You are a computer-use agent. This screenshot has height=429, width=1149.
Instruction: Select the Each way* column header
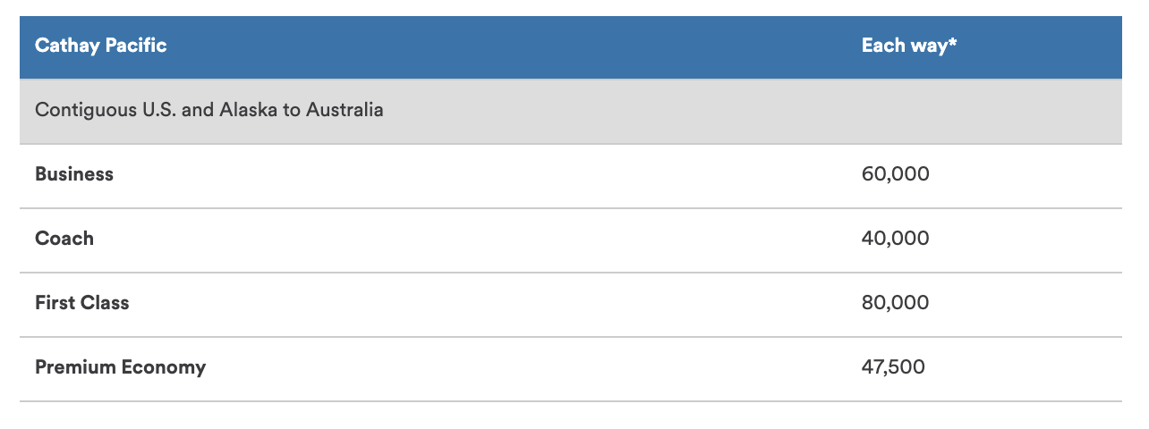(x=909, y=46)
